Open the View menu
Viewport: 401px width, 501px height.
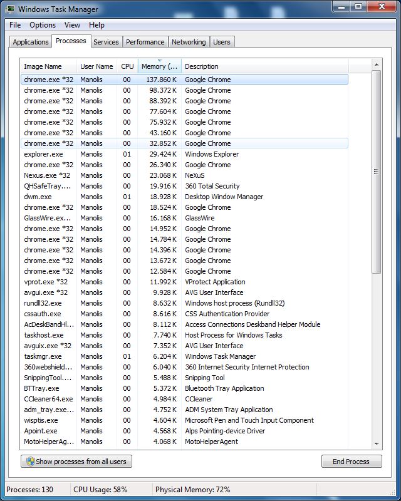click(x=72, y=25)
